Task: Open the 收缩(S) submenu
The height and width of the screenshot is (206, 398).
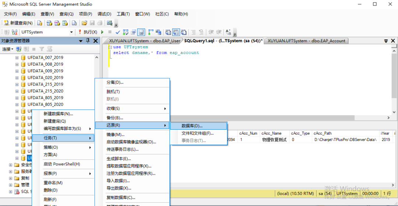Action: click(x=132, y=108)
